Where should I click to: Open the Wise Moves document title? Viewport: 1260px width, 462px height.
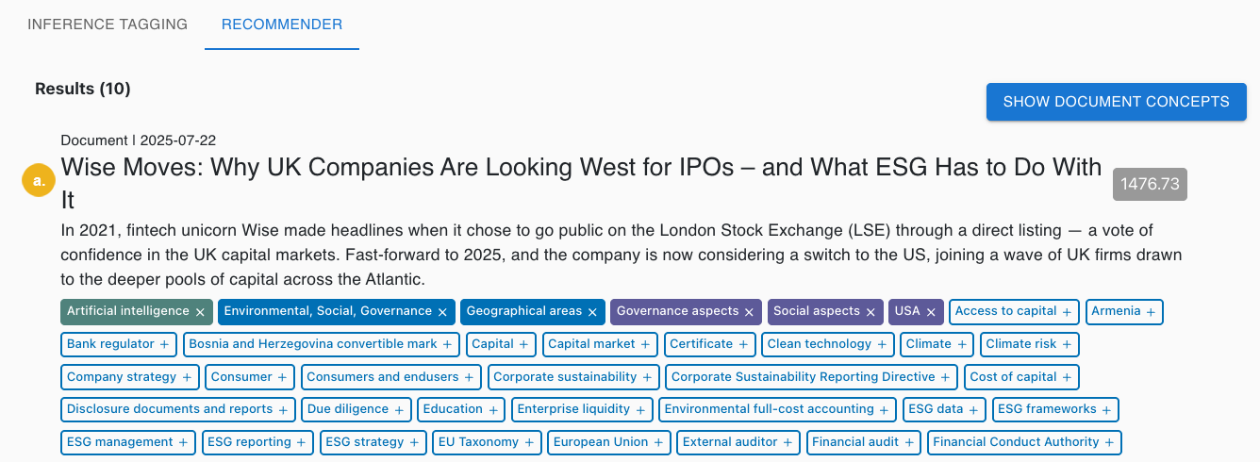coord(580,169)
